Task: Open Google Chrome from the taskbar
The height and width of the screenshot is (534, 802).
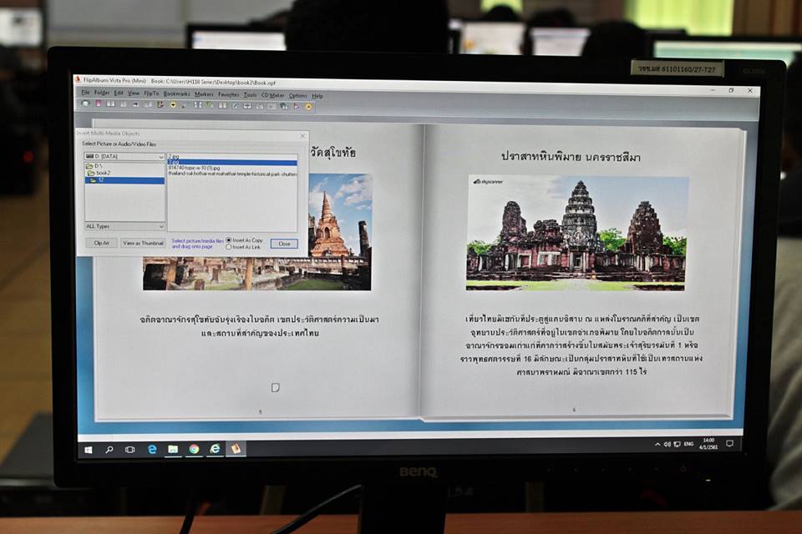Action: point(194,449)
